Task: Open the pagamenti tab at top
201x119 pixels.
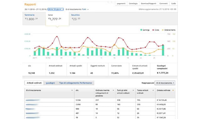Action: [x=121, y=3]
